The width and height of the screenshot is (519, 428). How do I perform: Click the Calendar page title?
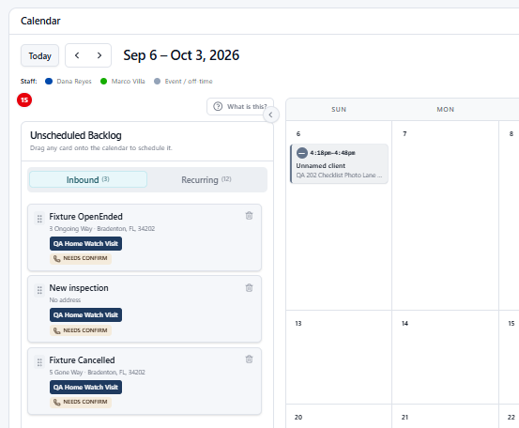click(x=40, y=21)
